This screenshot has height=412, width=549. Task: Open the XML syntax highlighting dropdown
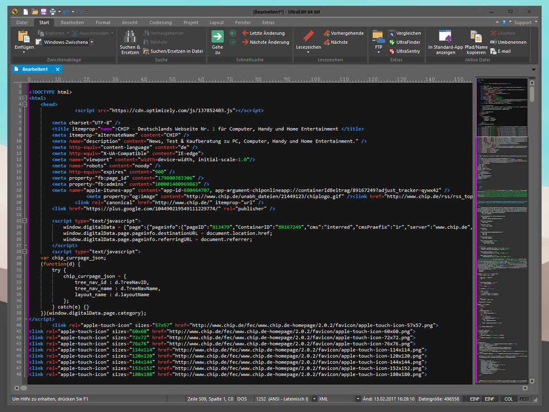click(x=358, y=399)
